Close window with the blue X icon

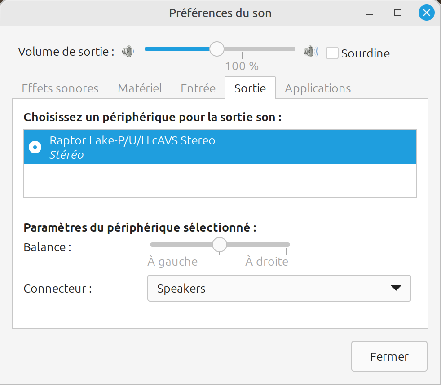pos(426,13)
